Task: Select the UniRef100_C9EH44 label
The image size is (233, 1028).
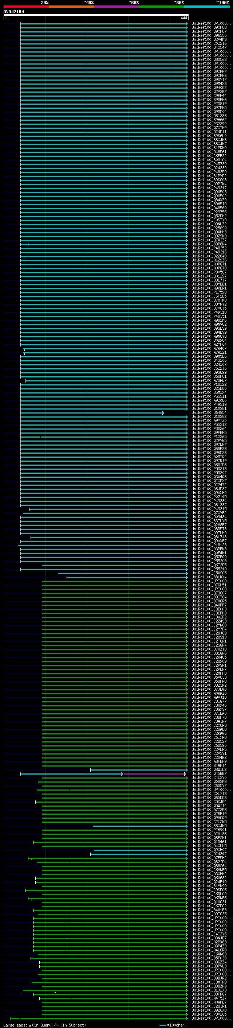Action: coord(209,96)
